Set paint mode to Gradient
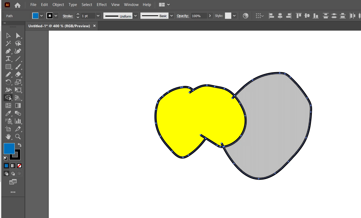The height and width of the screenshot is (218, 361). [13, 166]
